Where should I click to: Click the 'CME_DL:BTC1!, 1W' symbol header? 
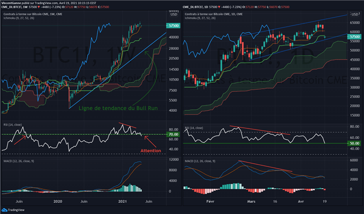[14, 7]
